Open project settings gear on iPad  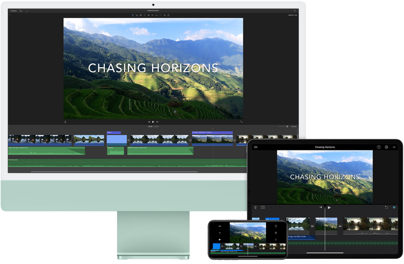coord(386,147)
